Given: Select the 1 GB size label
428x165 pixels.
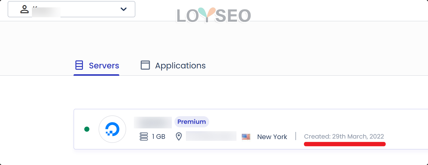Looking at the screenshot, I should tap(159, 137).
